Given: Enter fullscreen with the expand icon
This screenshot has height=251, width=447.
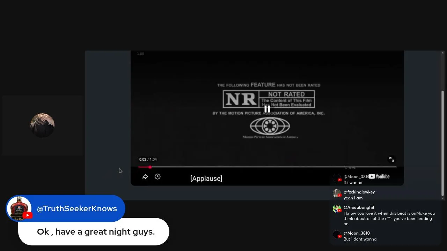Looking at the screenshot, I should point(392,159).
